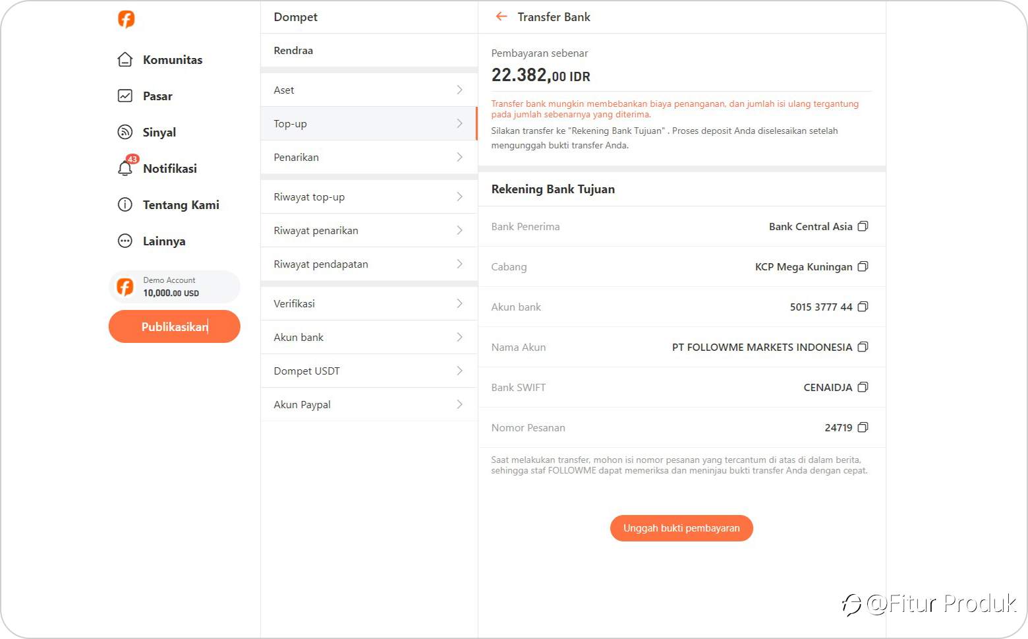Viewport: 1028px width, 639px height.
Task: Click Unggah bukti pembayaran button
Action: tap(681, 528)
